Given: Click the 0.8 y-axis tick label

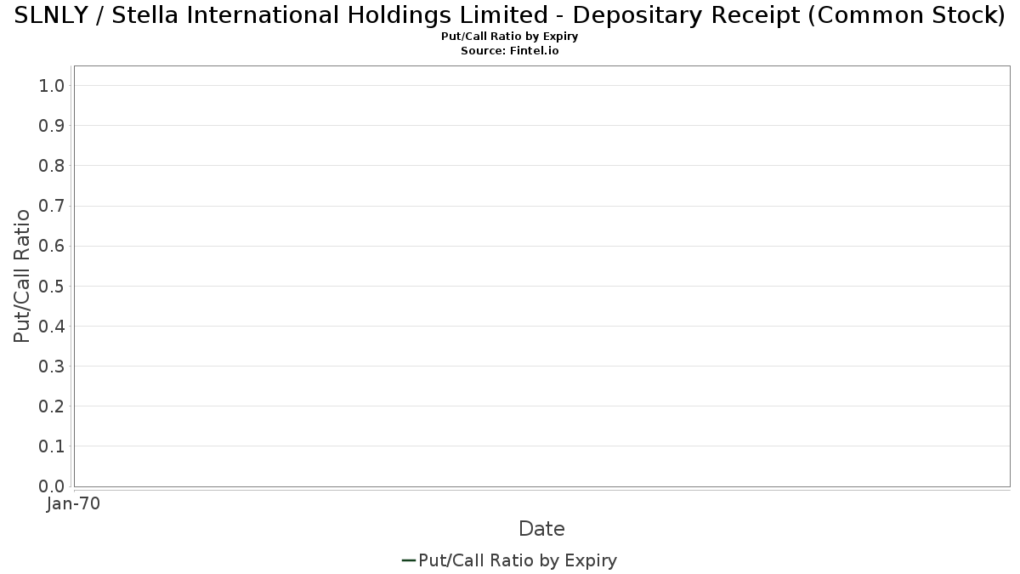Looking at the screenshot, I should point(52,166).
